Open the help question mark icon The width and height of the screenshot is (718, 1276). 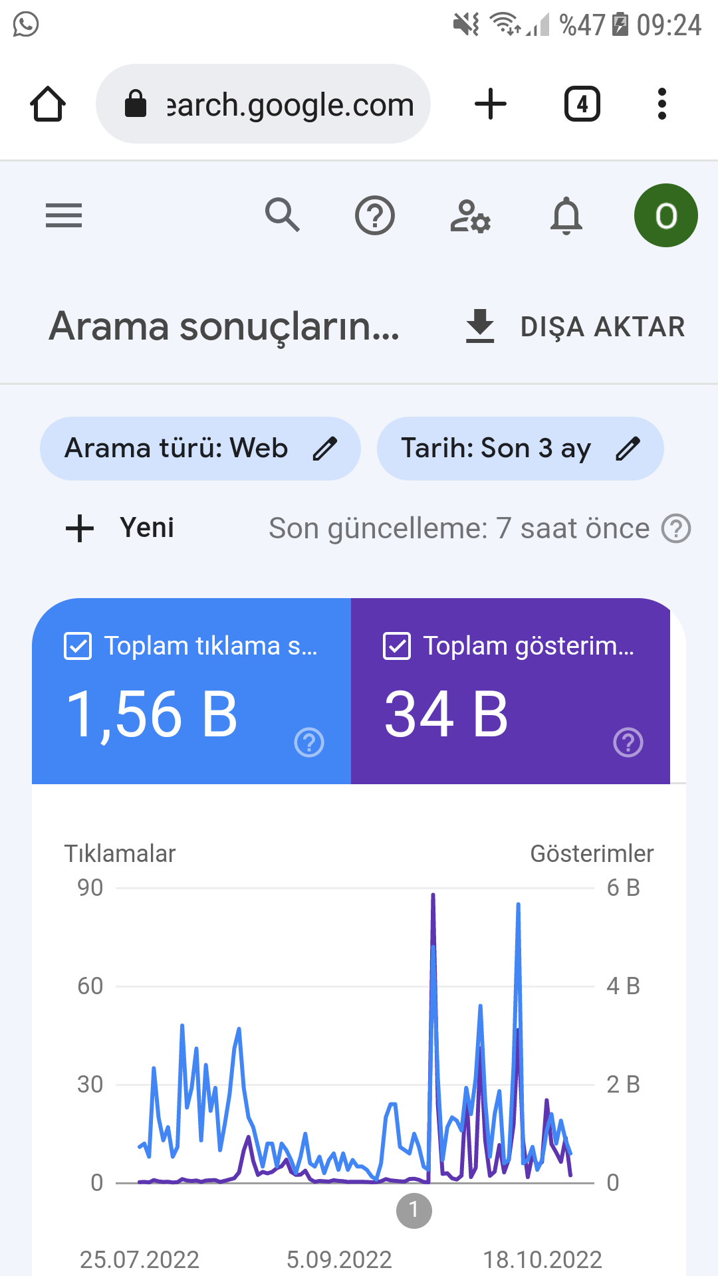375,215
